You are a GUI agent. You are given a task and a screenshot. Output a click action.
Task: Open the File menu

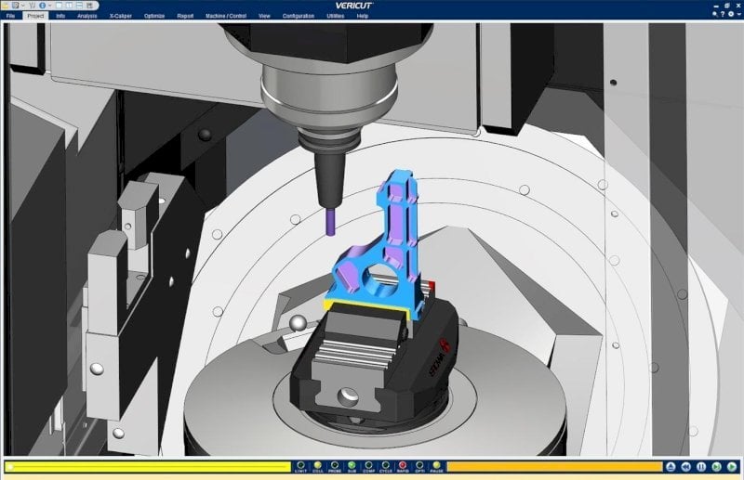(x=10, y=16)
